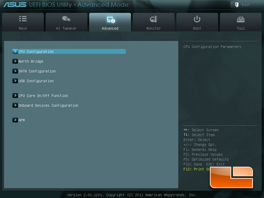264x198 pixels.
Task: Click the Monitor thermometer icon
Action: 154,19
